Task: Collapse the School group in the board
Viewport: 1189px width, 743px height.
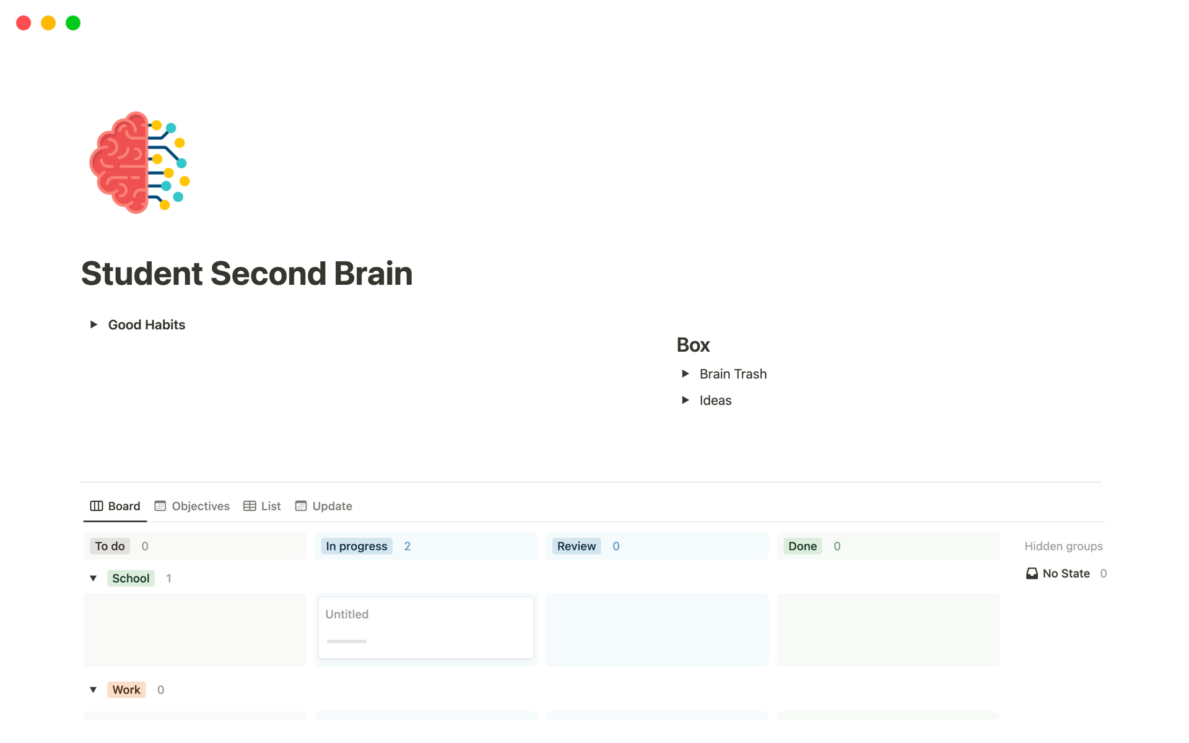Action: [x=94, y=578]
